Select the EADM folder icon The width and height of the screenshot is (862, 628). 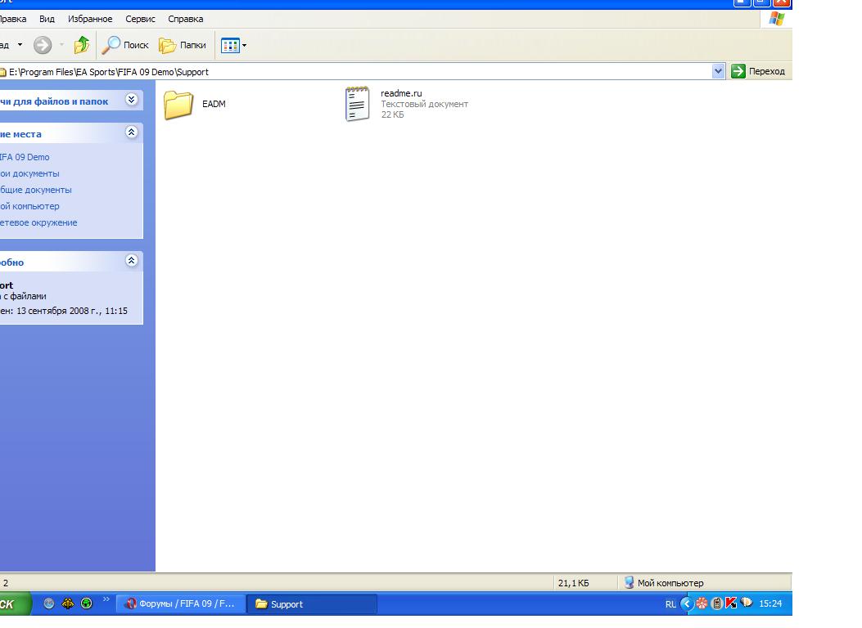178,105
